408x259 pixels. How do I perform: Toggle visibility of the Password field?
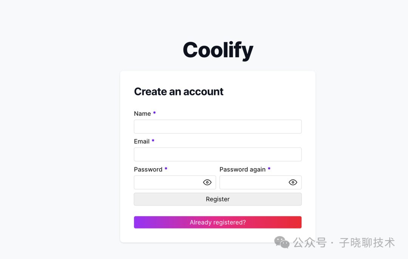(207, 182)
